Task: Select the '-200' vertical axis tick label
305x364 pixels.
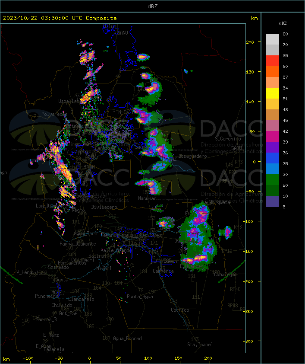Action: click(x=248, y=281)
